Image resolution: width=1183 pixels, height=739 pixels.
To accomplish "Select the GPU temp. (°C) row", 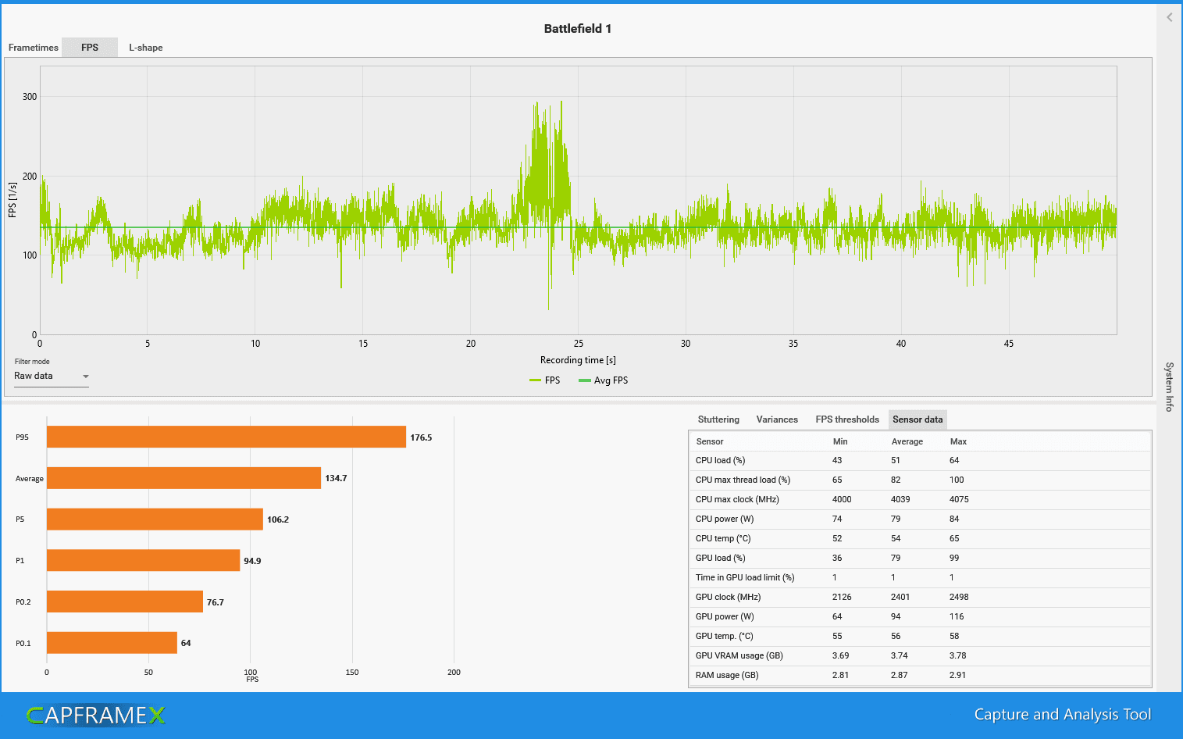I will coord(920,637).
